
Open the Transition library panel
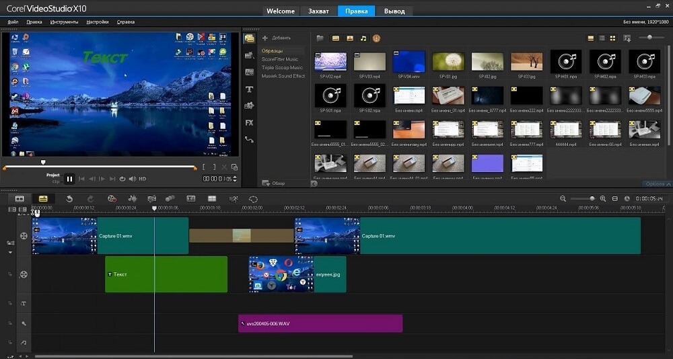point(249,72)
